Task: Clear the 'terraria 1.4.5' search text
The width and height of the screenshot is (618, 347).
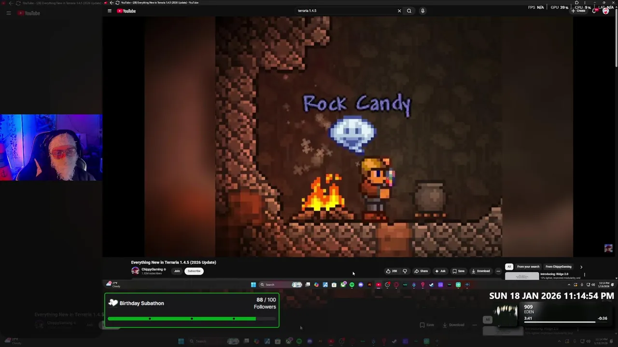Action: (399, 11)
